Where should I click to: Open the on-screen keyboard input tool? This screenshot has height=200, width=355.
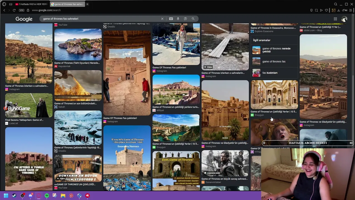(x=171, y=19)
